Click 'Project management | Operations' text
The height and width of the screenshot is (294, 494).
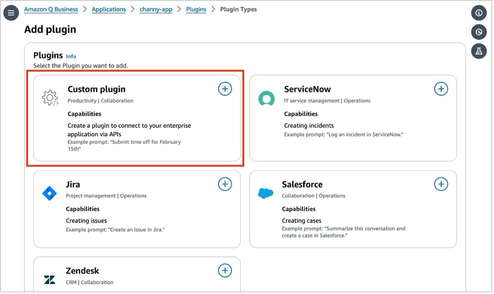click(106, 196)
